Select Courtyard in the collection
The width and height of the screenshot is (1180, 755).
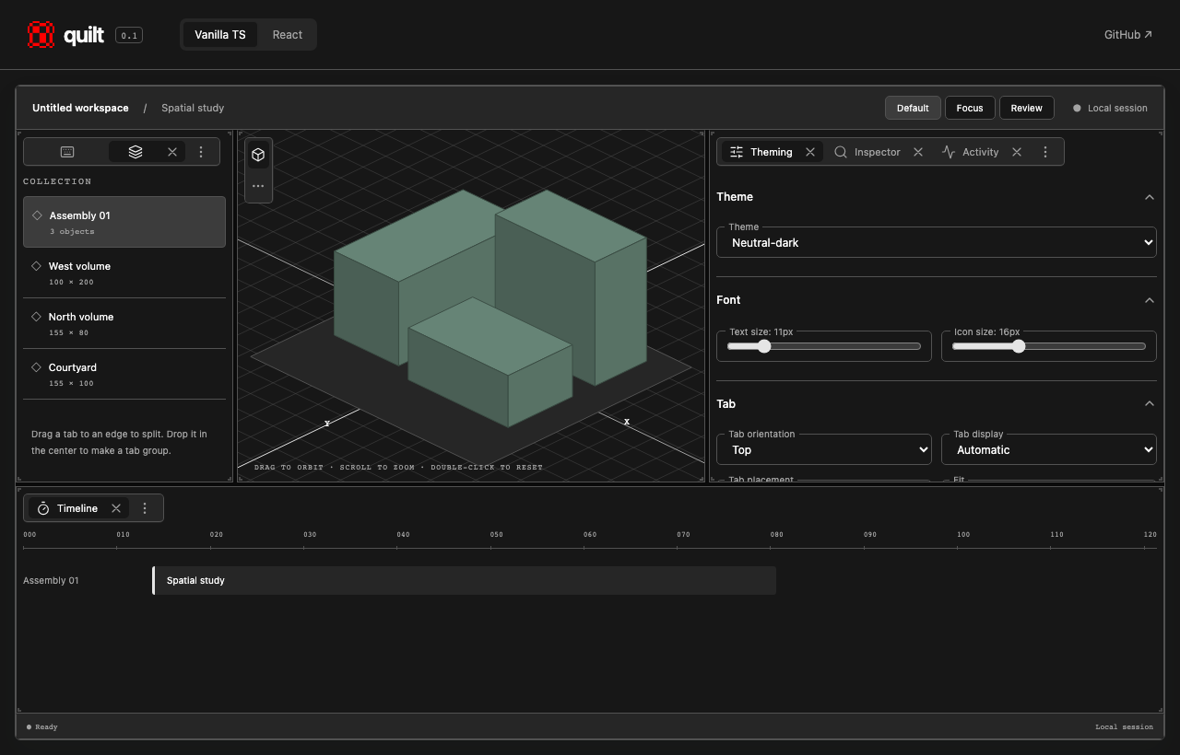click(124, 374)
